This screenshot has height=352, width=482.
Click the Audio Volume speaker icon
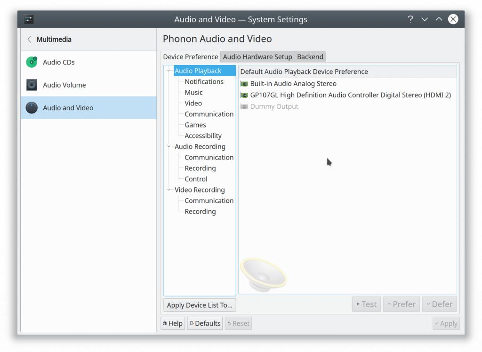(32, 85)
